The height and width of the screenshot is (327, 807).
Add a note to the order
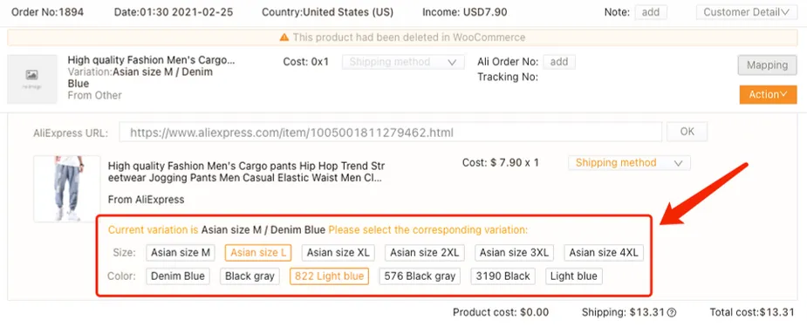click(651, 12)
